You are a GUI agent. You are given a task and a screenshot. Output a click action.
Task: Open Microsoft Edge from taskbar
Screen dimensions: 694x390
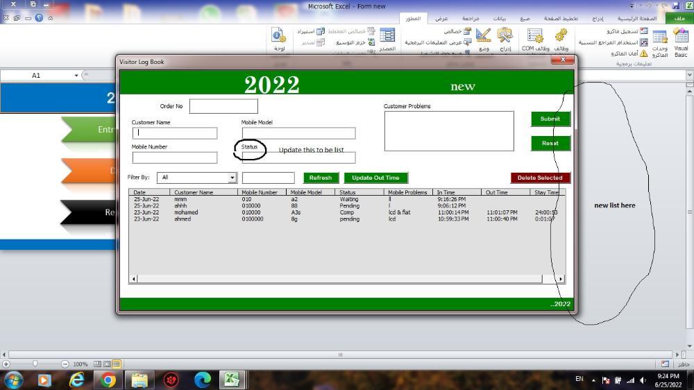pyautogui.click(x=202, y=380)
